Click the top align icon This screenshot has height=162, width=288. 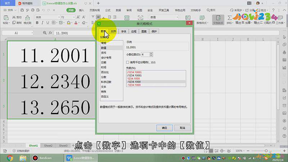coord(93,17)
